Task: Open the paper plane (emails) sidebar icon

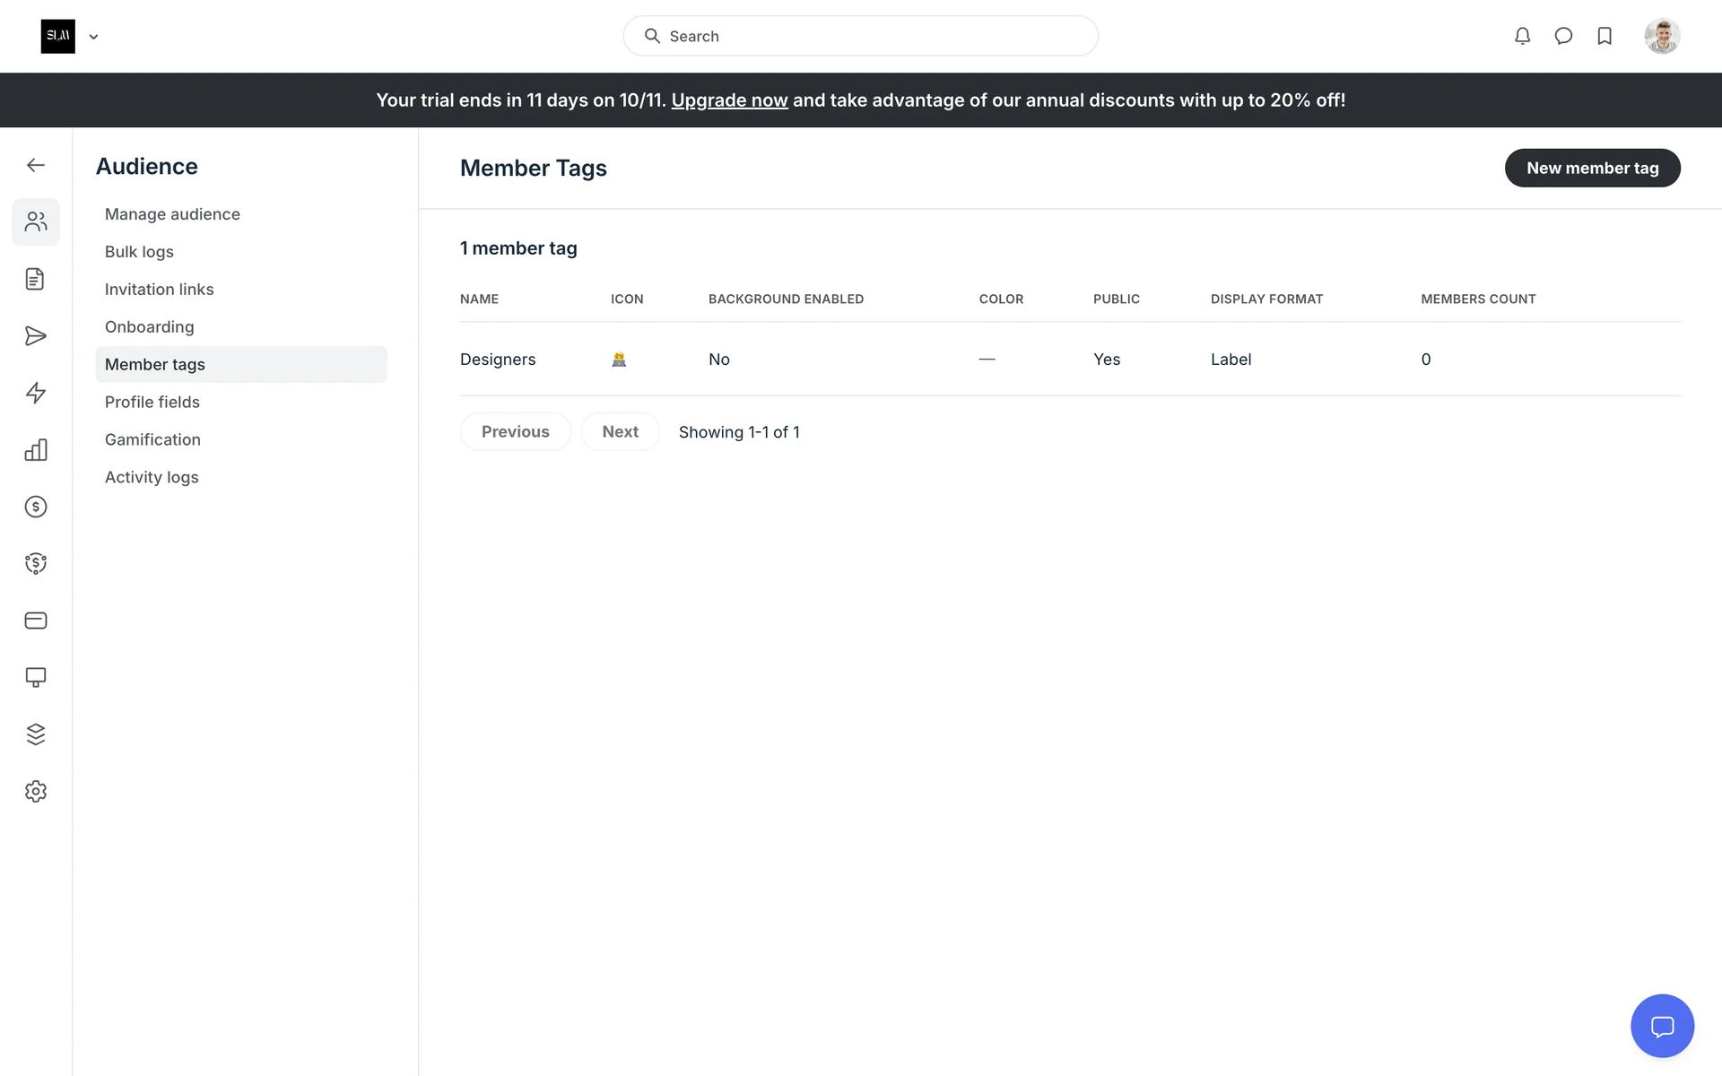Action: (36, 336)
